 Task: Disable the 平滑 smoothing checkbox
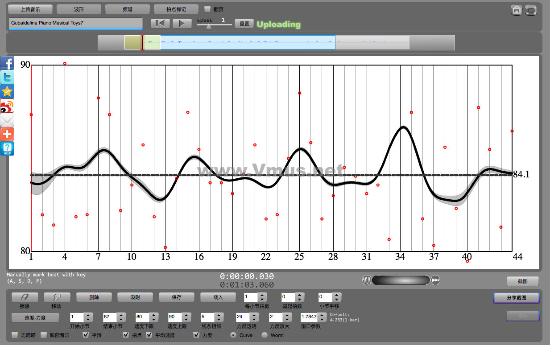86,335
